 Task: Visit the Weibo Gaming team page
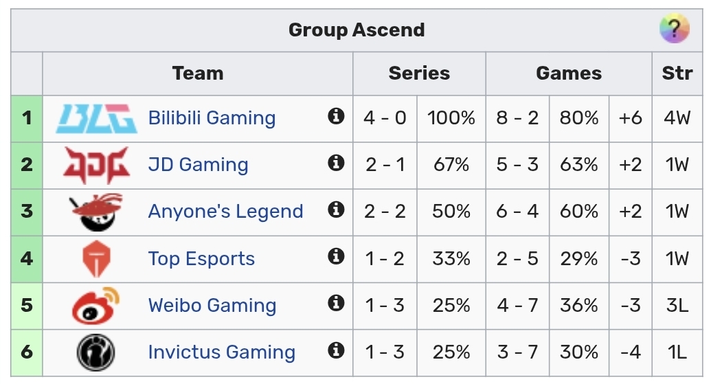pyautogui.click(x=212, y=306)
